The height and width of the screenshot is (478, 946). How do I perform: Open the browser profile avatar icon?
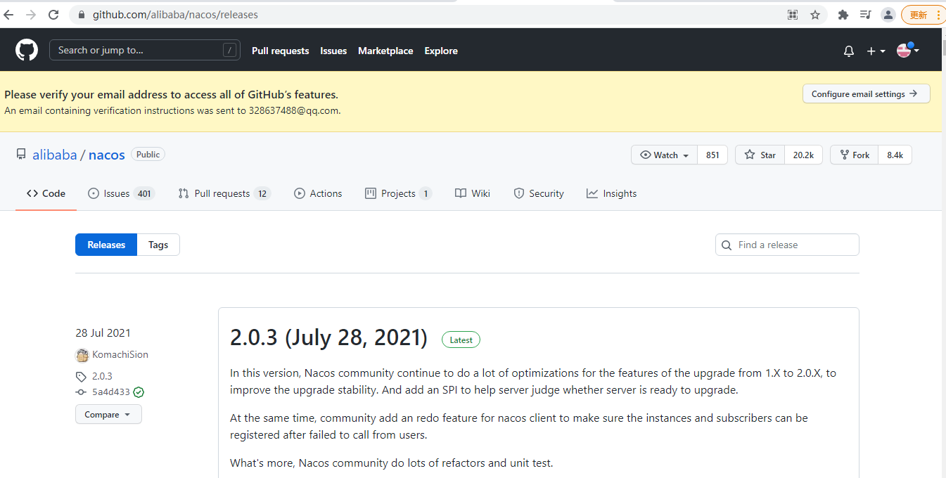(x=888, y=15)
